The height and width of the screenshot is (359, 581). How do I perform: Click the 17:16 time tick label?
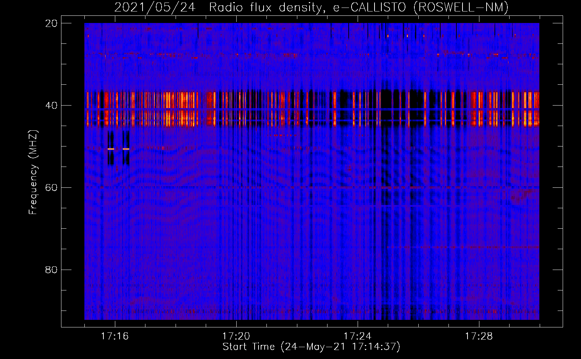pos(115,336)
